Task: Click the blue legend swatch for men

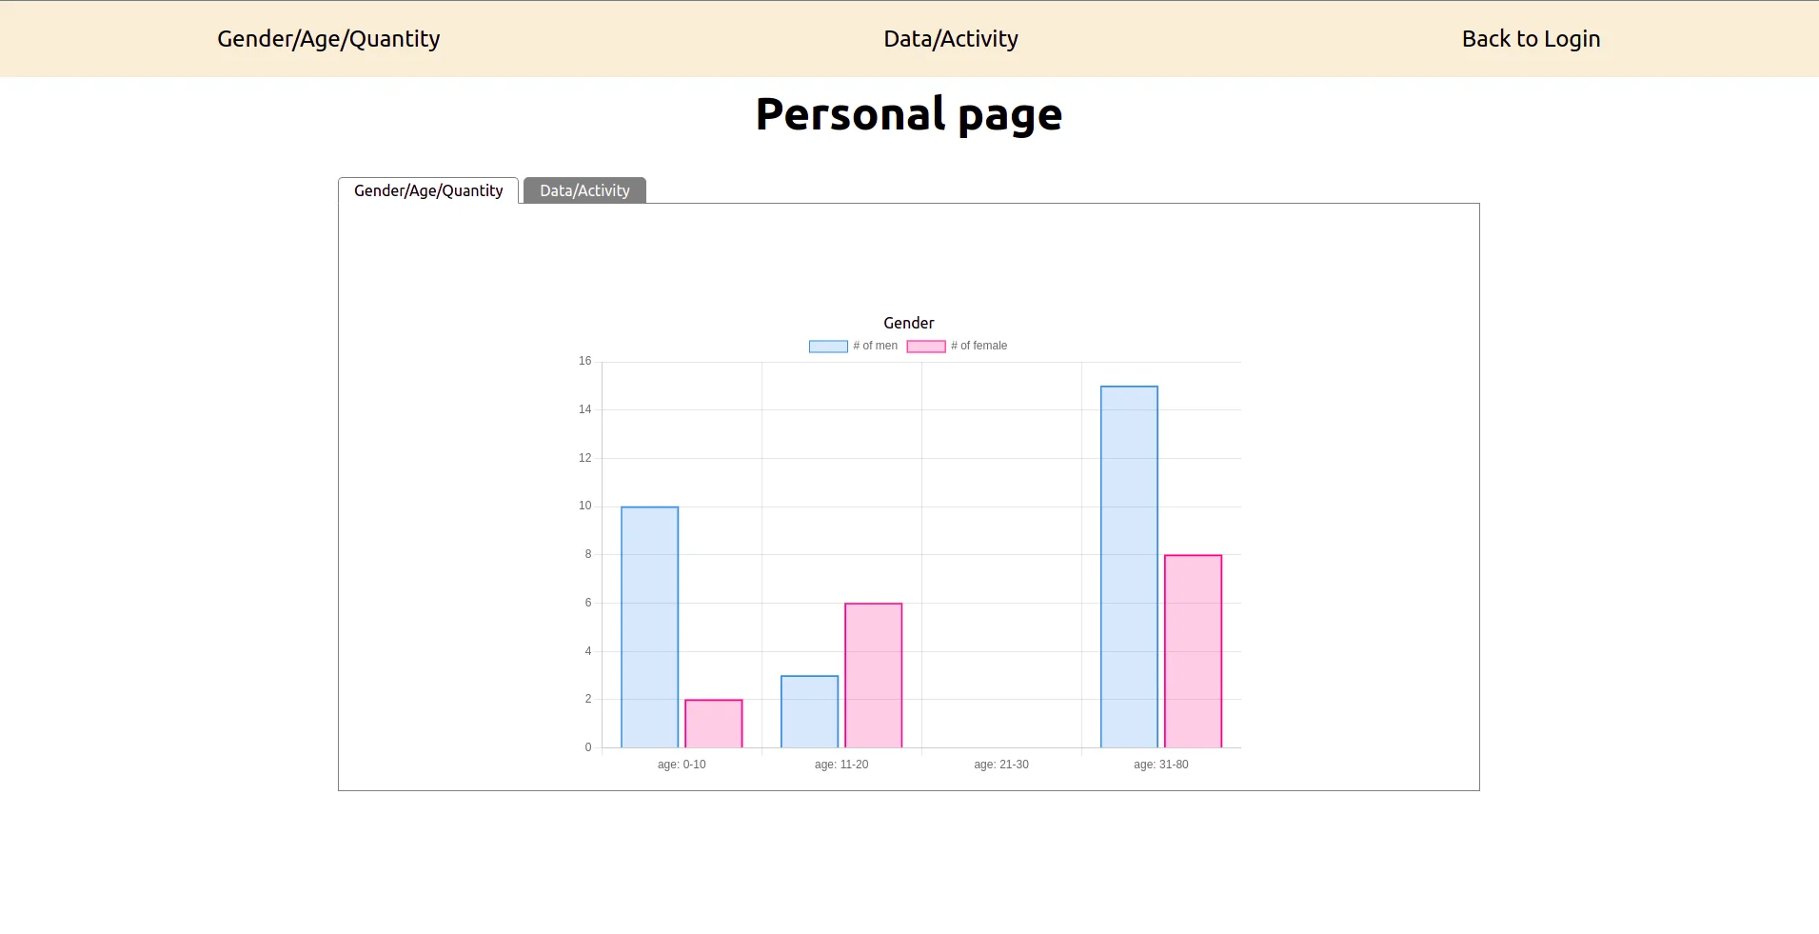Action: 828,347
